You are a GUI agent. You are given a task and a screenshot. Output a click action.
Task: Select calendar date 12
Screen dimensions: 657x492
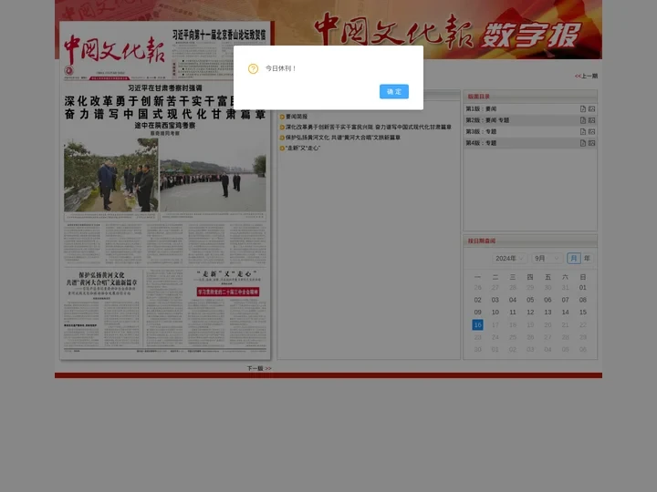(x=530, y=313)
